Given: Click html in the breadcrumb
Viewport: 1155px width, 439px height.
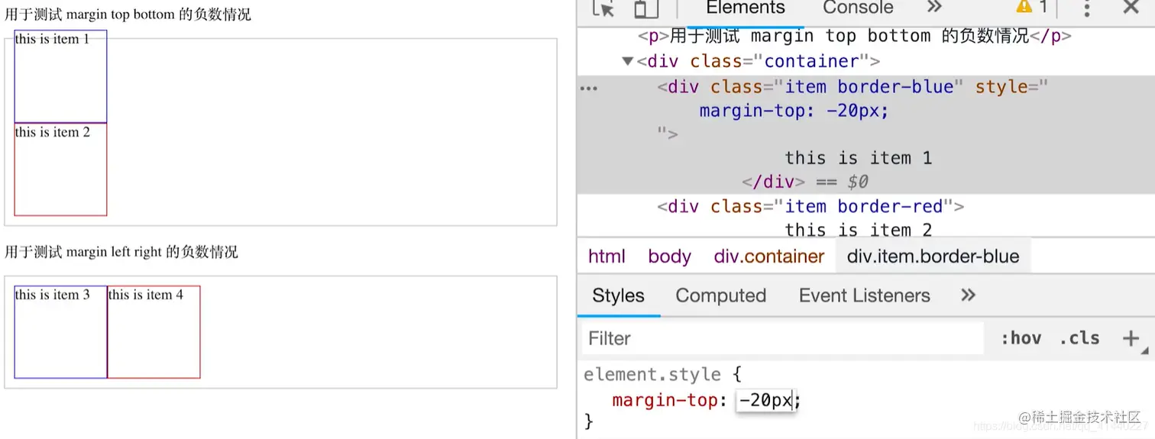Looking at the screenshot, I should [607, 257].
